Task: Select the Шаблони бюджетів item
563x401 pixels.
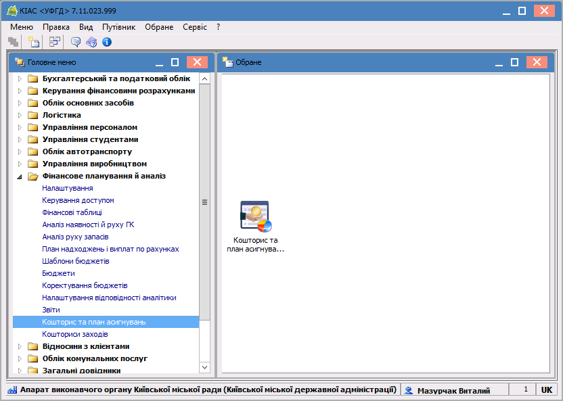Action: point(75,261)
